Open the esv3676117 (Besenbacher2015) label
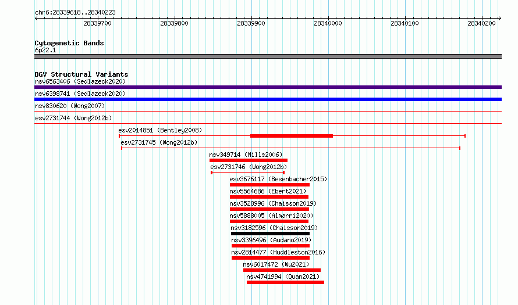Screen dimensions: 518x305 point(278,179)
